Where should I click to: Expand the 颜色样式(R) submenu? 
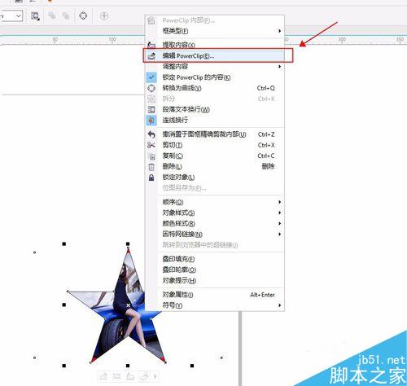tap(215, 223)
